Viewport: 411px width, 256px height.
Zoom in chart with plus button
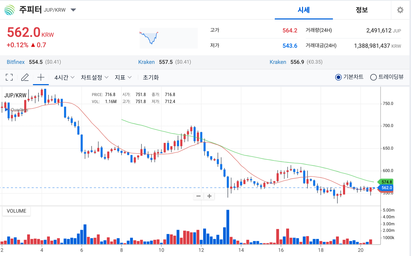tap(209, 196)
